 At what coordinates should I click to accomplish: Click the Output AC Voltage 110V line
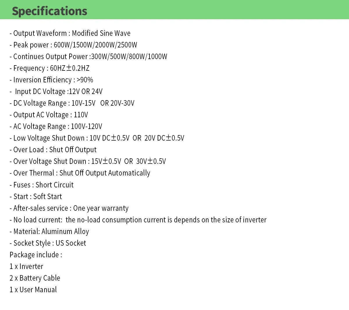pos(49,115)
